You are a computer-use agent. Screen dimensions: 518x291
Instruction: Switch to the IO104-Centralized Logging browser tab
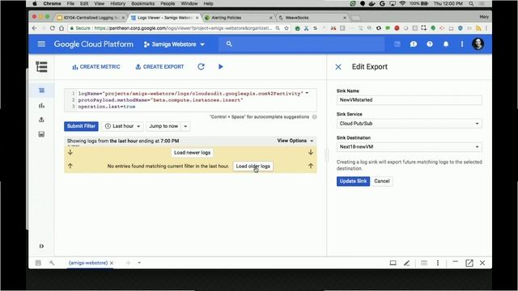[91, 18]
